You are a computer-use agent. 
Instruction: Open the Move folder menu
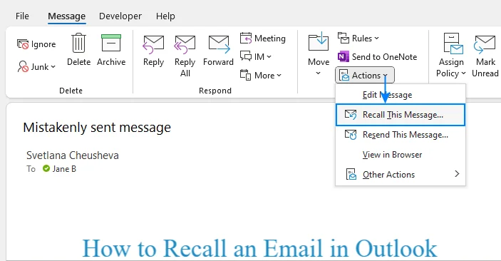pos(319,53)
